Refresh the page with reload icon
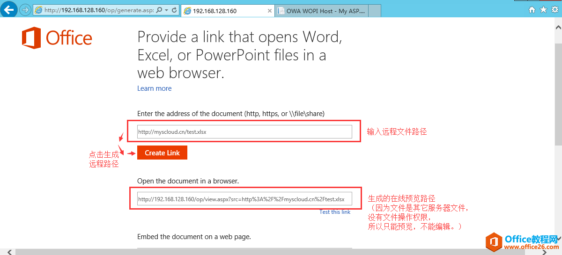 (174, 10)
